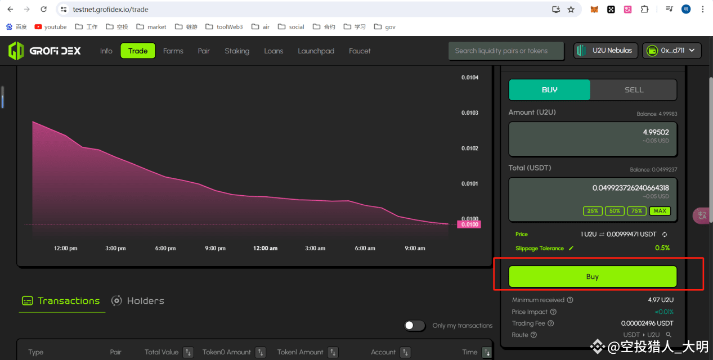Go back in the browser
713x360 pixels.
tap(10, 10)
